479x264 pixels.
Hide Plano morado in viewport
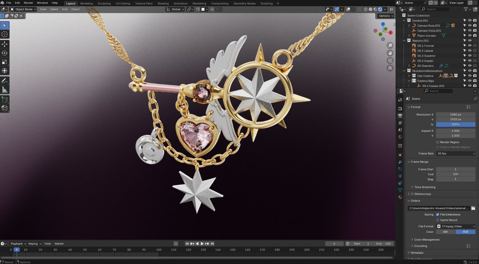pos(470,36)
